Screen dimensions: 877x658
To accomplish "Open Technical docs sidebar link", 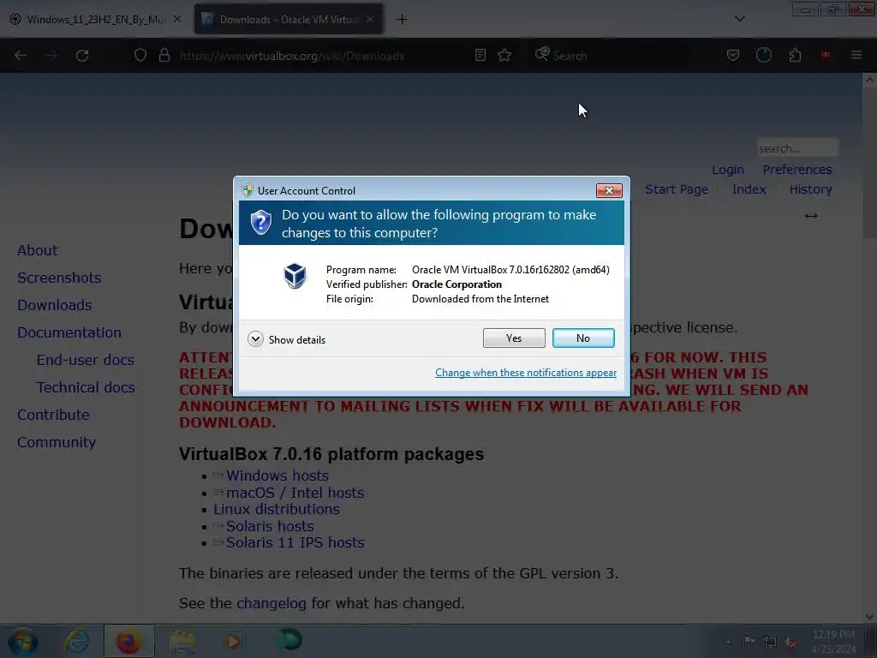I will pos(86,387).
